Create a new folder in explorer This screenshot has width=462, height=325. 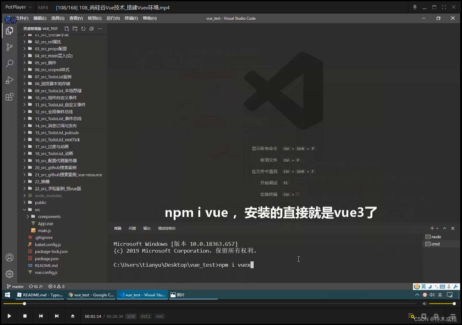75,29
